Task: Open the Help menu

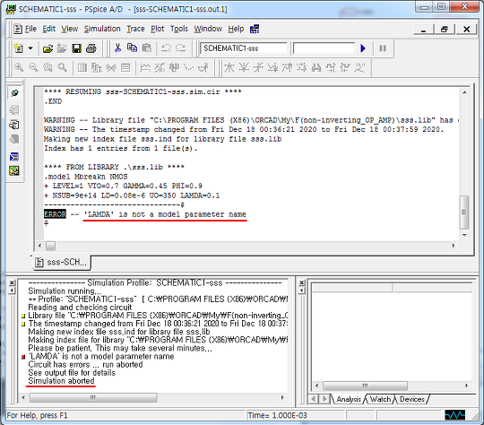Action: click(236, 29)
